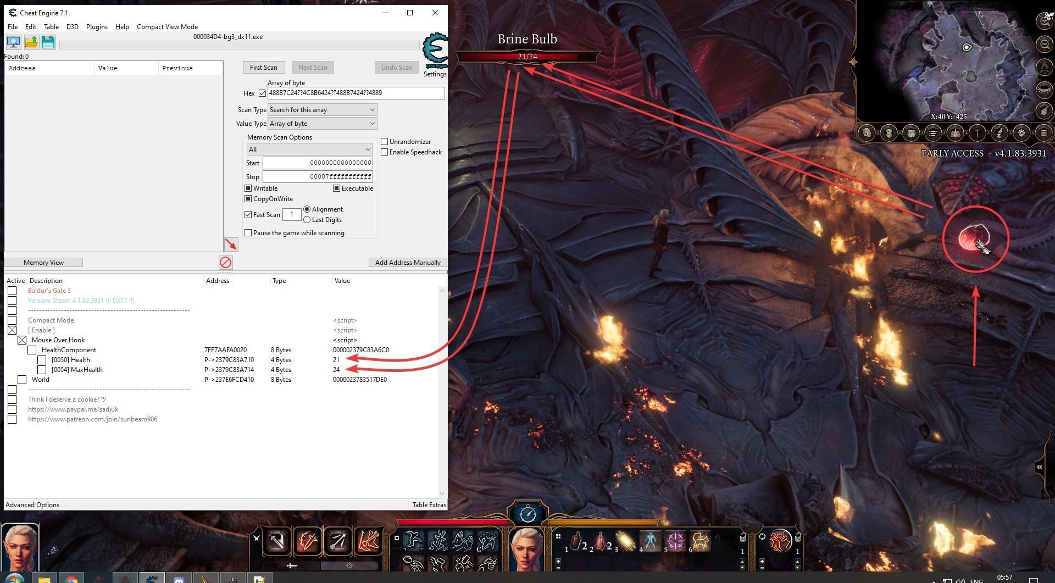Click the Windows Start button
The width and height of the screenshot is (1055, 583).
[15, 579]
